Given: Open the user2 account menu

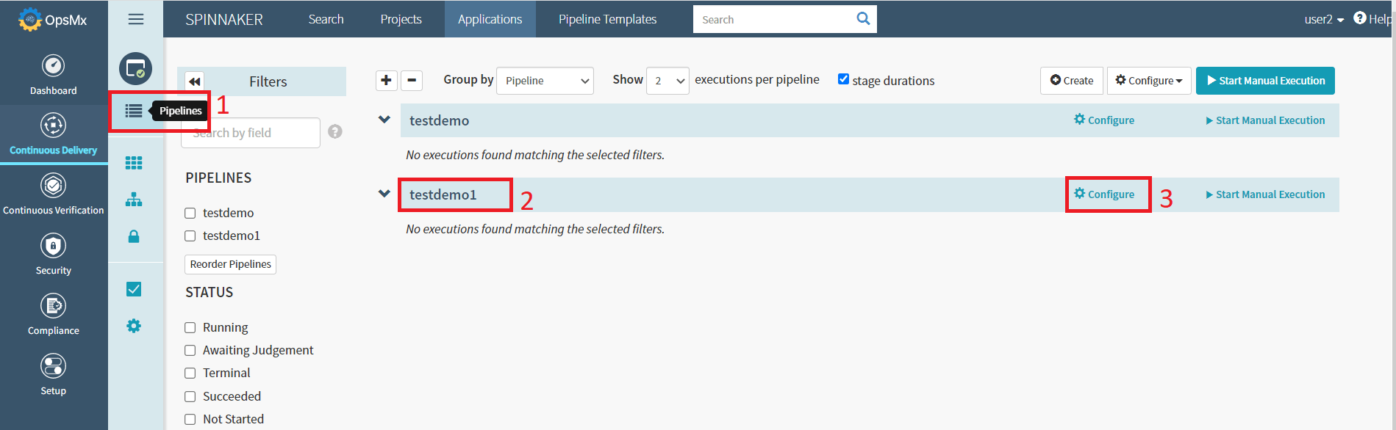Looking at the screenshot, I should (1324, 19).
